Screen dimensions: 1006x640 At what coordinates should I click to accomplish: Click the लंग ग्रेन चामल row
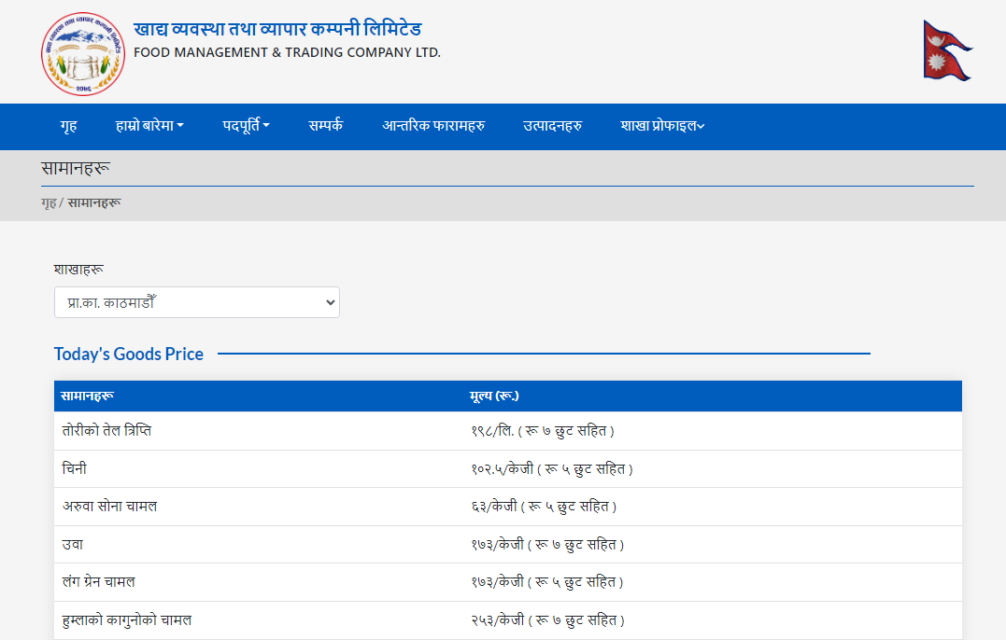99,582
